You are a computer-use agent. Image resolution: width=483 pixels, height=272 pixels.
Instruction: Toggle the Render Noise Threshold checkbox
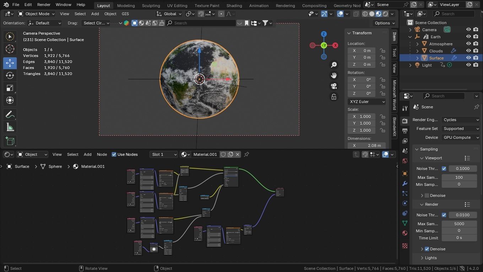444,215
